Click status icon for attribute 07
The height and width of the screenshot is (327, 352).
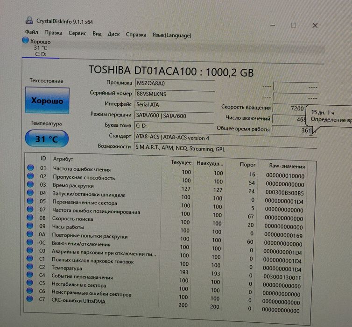point(30,209)
